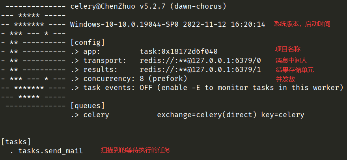Click the red 并发数 annotation
This screenshot has height=160, width=347.
coord(285,79)
